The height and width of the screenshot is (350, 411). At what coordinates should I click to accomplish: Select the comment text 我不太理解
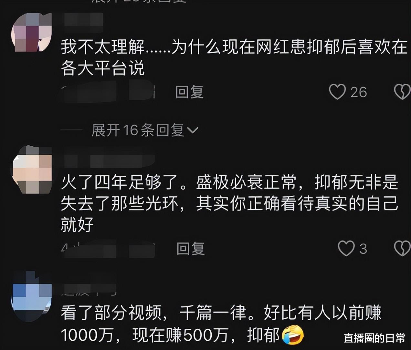(103, 47)
